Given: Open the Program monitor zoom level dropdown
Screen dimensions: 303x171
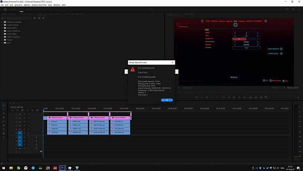Looking at the screenshot, I should coord(187,88).
